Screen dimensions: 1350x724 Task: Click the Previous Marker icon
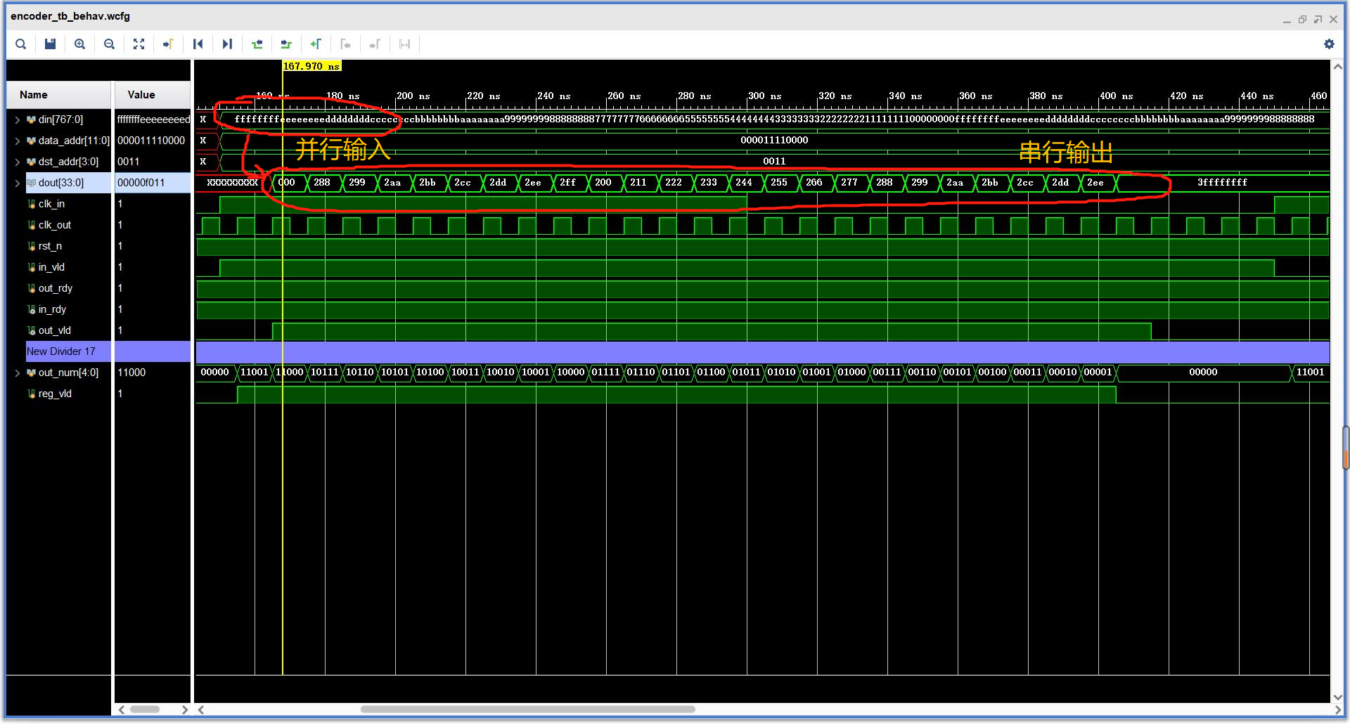click(345, 44)
